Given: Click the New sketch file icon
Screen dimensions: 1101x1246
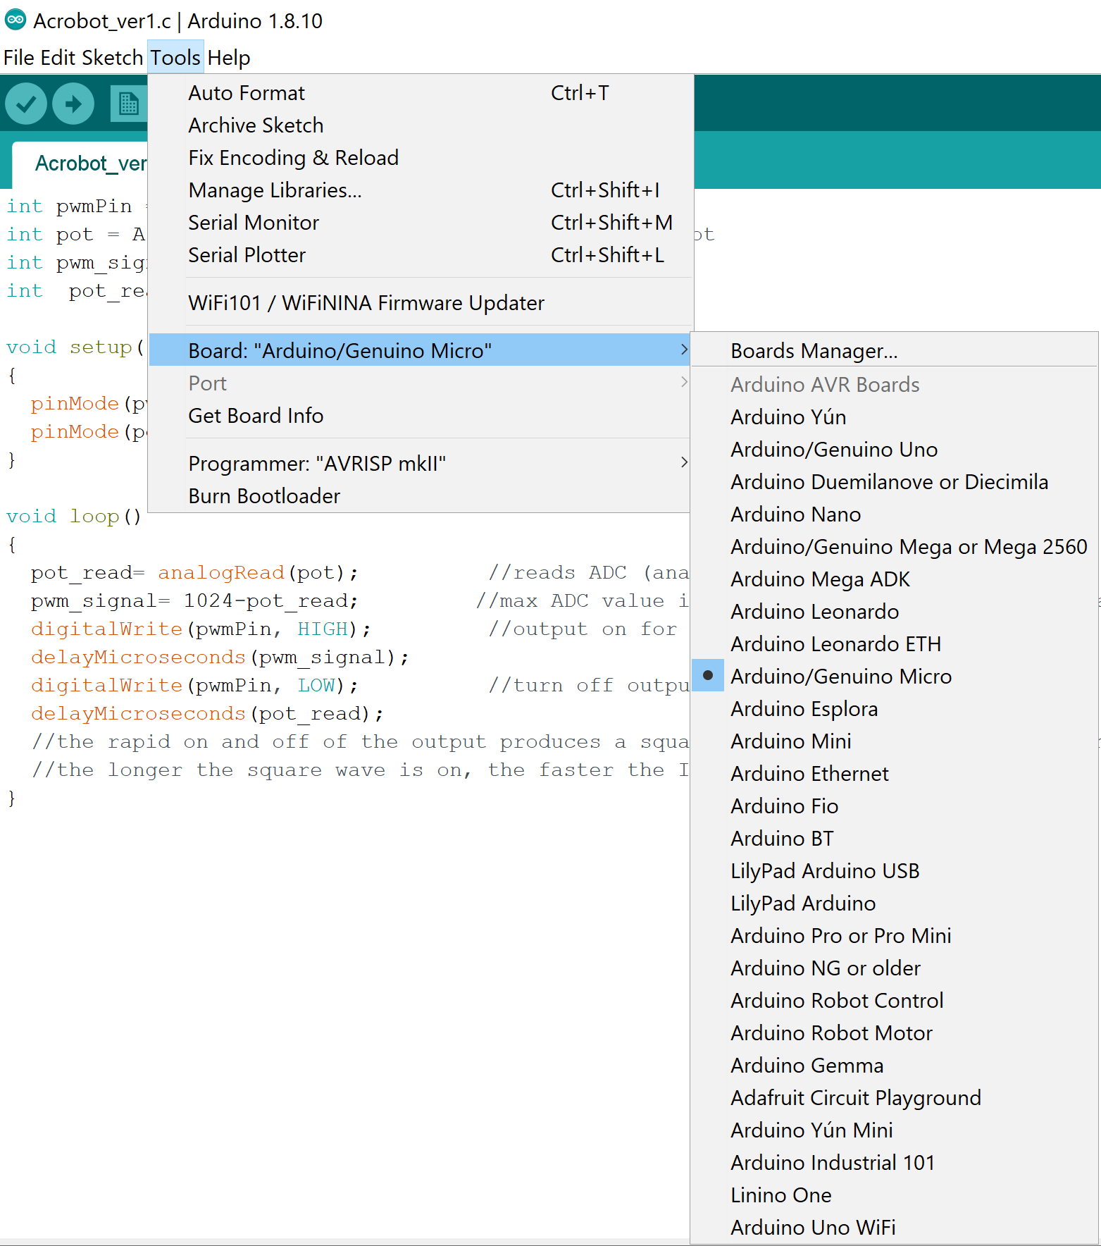Looking at the screenshot, I should (x=129, y=104).
